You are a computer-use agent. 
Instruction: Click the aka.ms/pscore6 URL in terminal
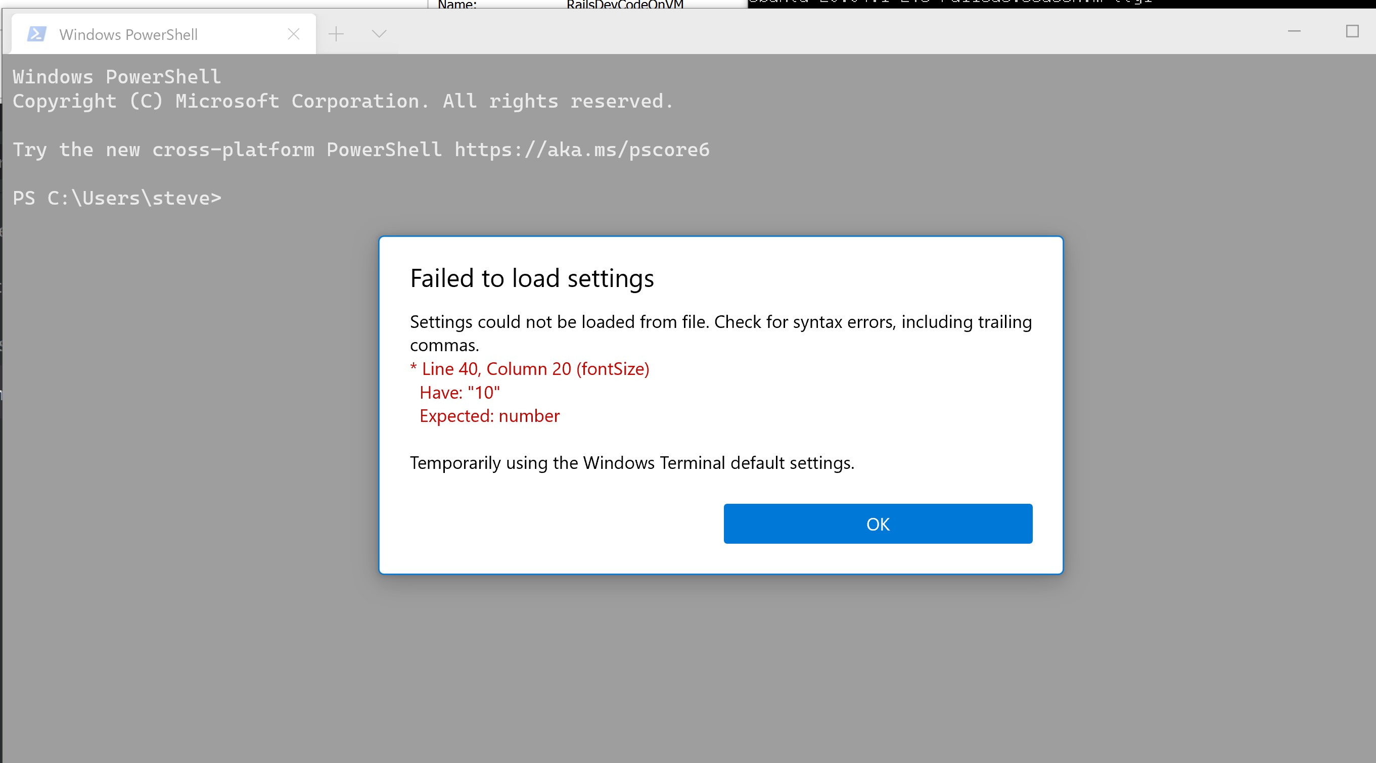pos(582,150)
